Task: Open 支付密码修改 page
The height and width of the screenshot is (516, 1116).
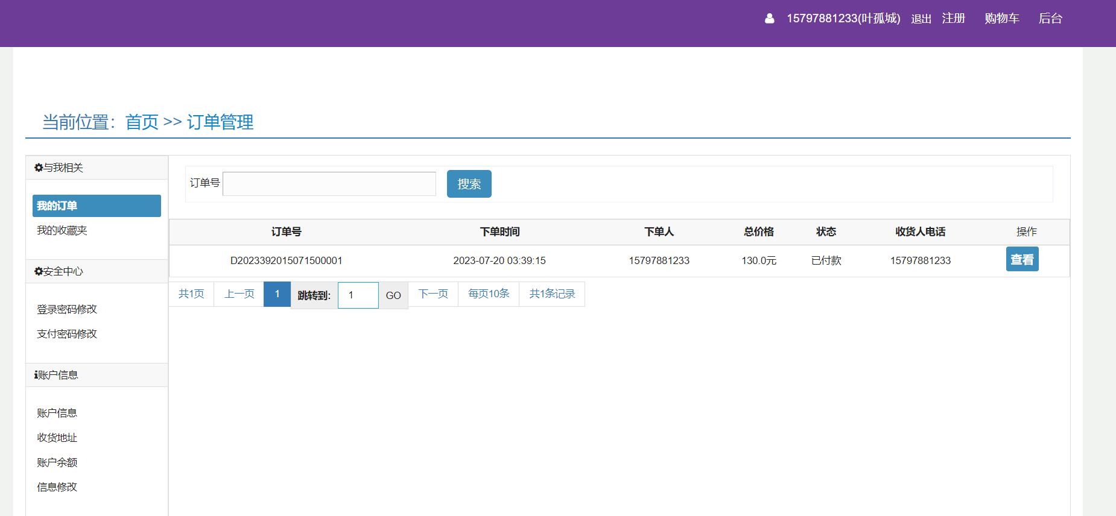Action: tap(67, 334)
